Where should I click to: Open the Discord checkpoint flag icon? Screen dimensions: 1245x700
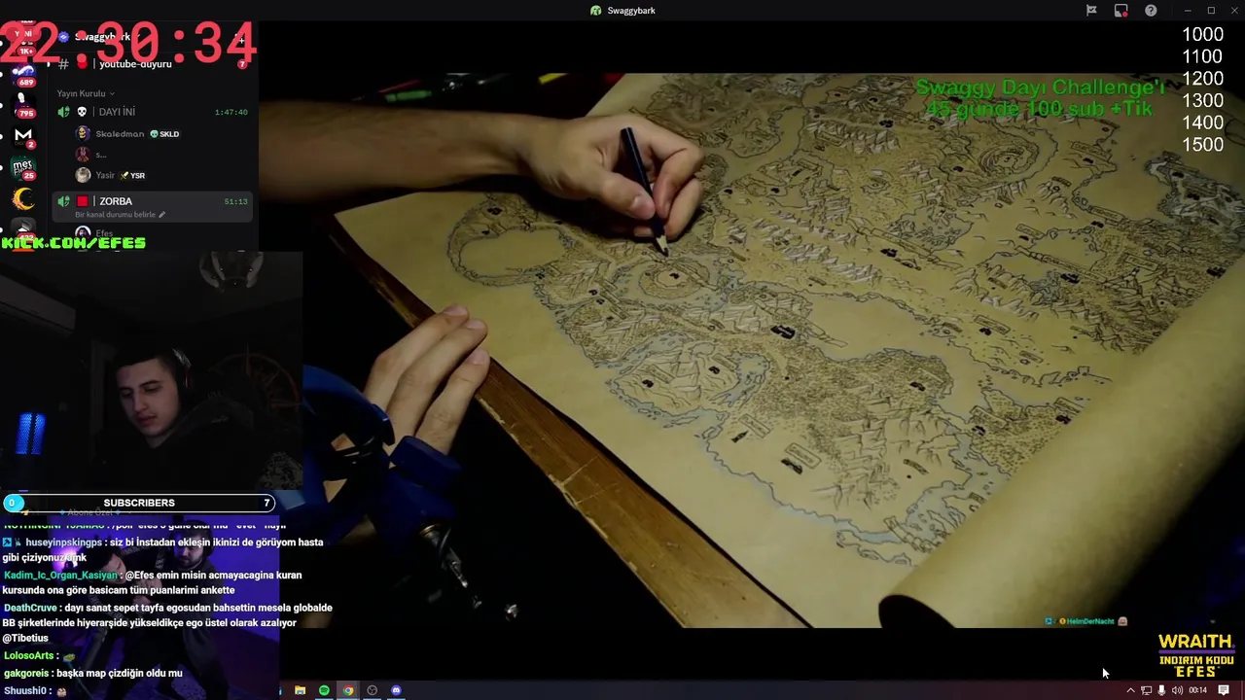click(1091, 11)
